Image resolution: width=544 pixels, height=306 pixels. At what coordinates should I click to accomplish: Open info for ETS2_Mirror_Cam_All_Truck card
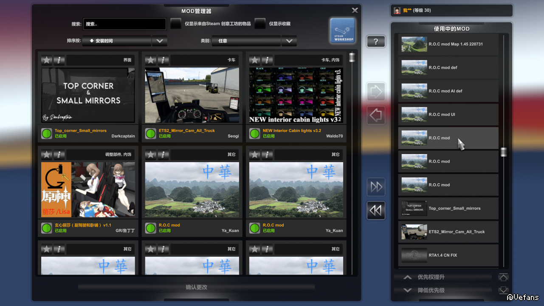tap(163, 60)
